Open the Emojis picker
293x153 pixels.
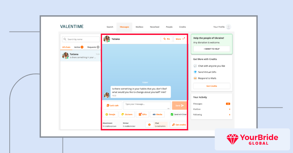pyautogui.click(x=110, y=114)
